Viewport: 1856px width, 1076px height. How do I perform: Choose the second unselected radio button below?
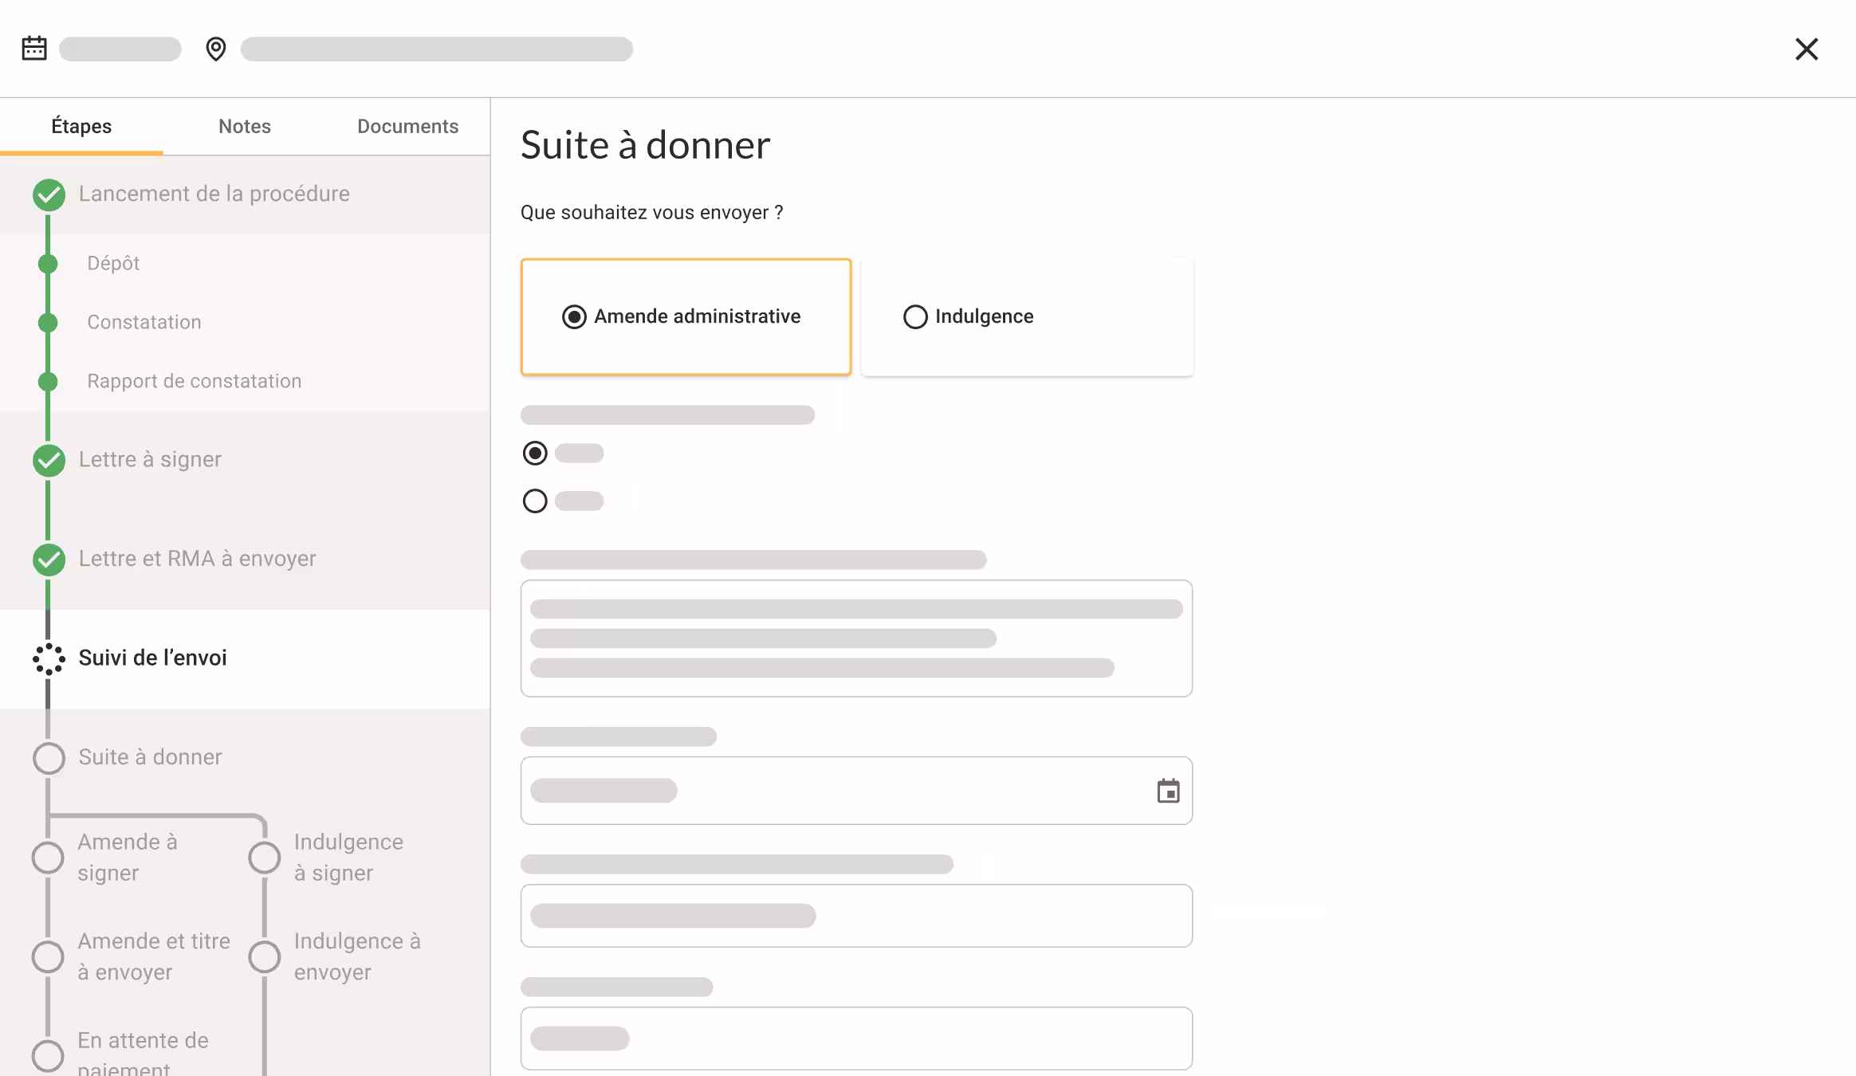(535, 501)
